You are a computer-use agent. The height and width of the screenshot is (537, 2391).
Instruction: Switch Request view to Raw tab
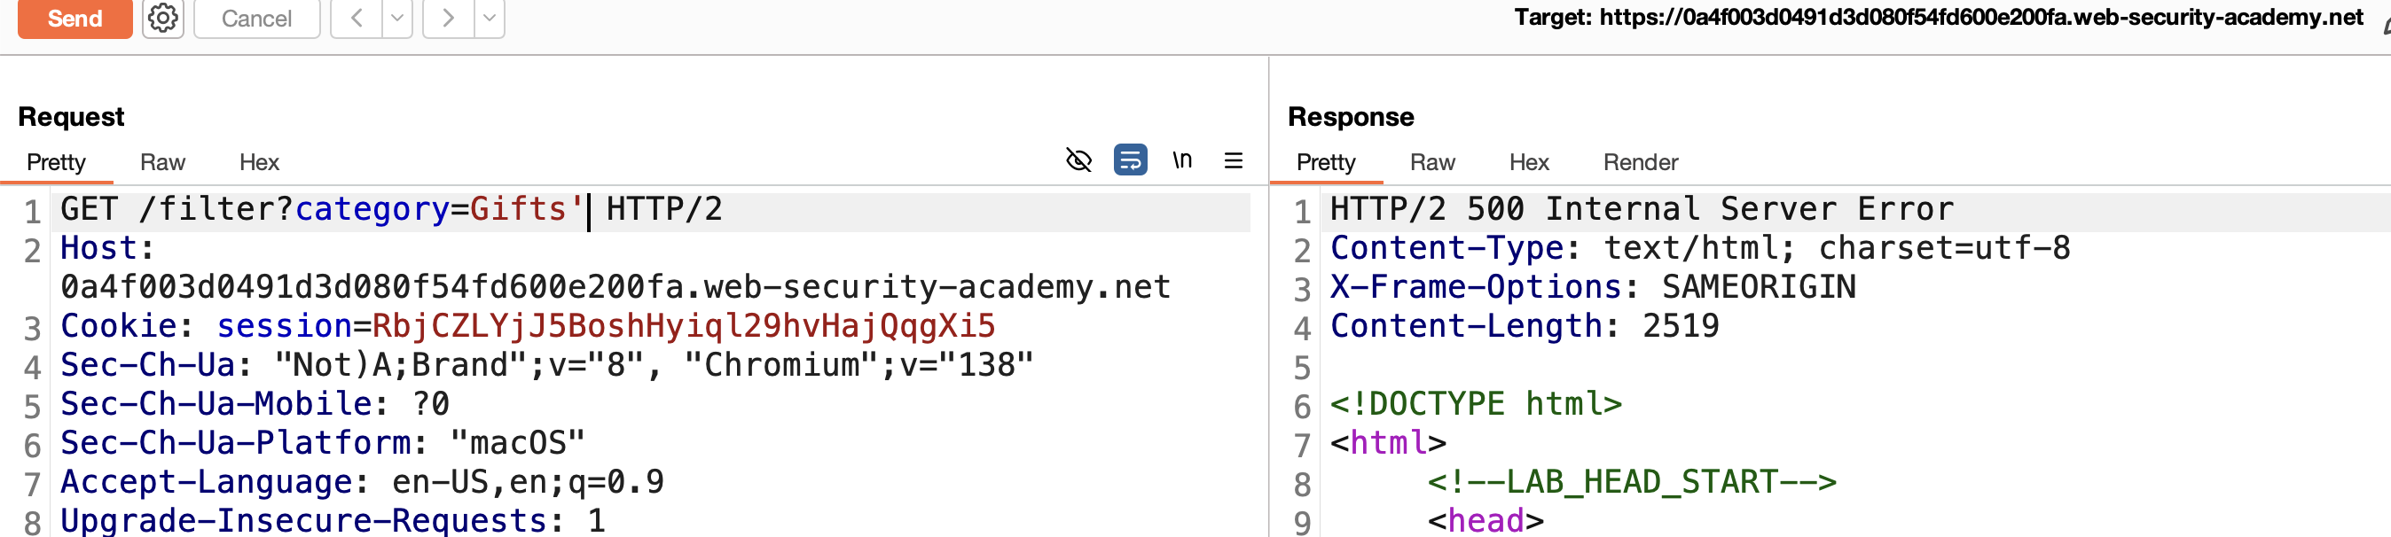(x=162, y=162)
